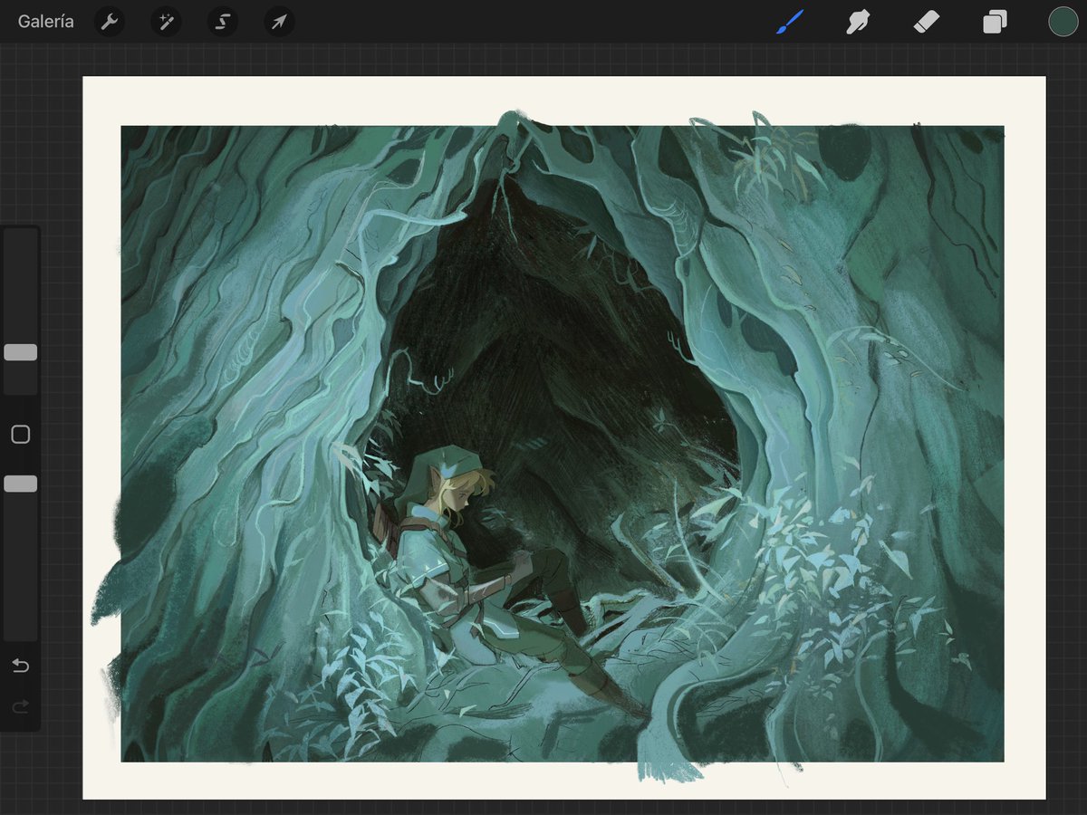Screen dimensions: 1087x815
Task: Open the Galería gallery view
Action: pos(46,21)
